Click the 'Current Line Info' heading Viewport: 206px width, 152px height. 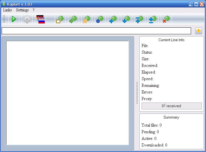pyautogui.click(x=171, y=40)
